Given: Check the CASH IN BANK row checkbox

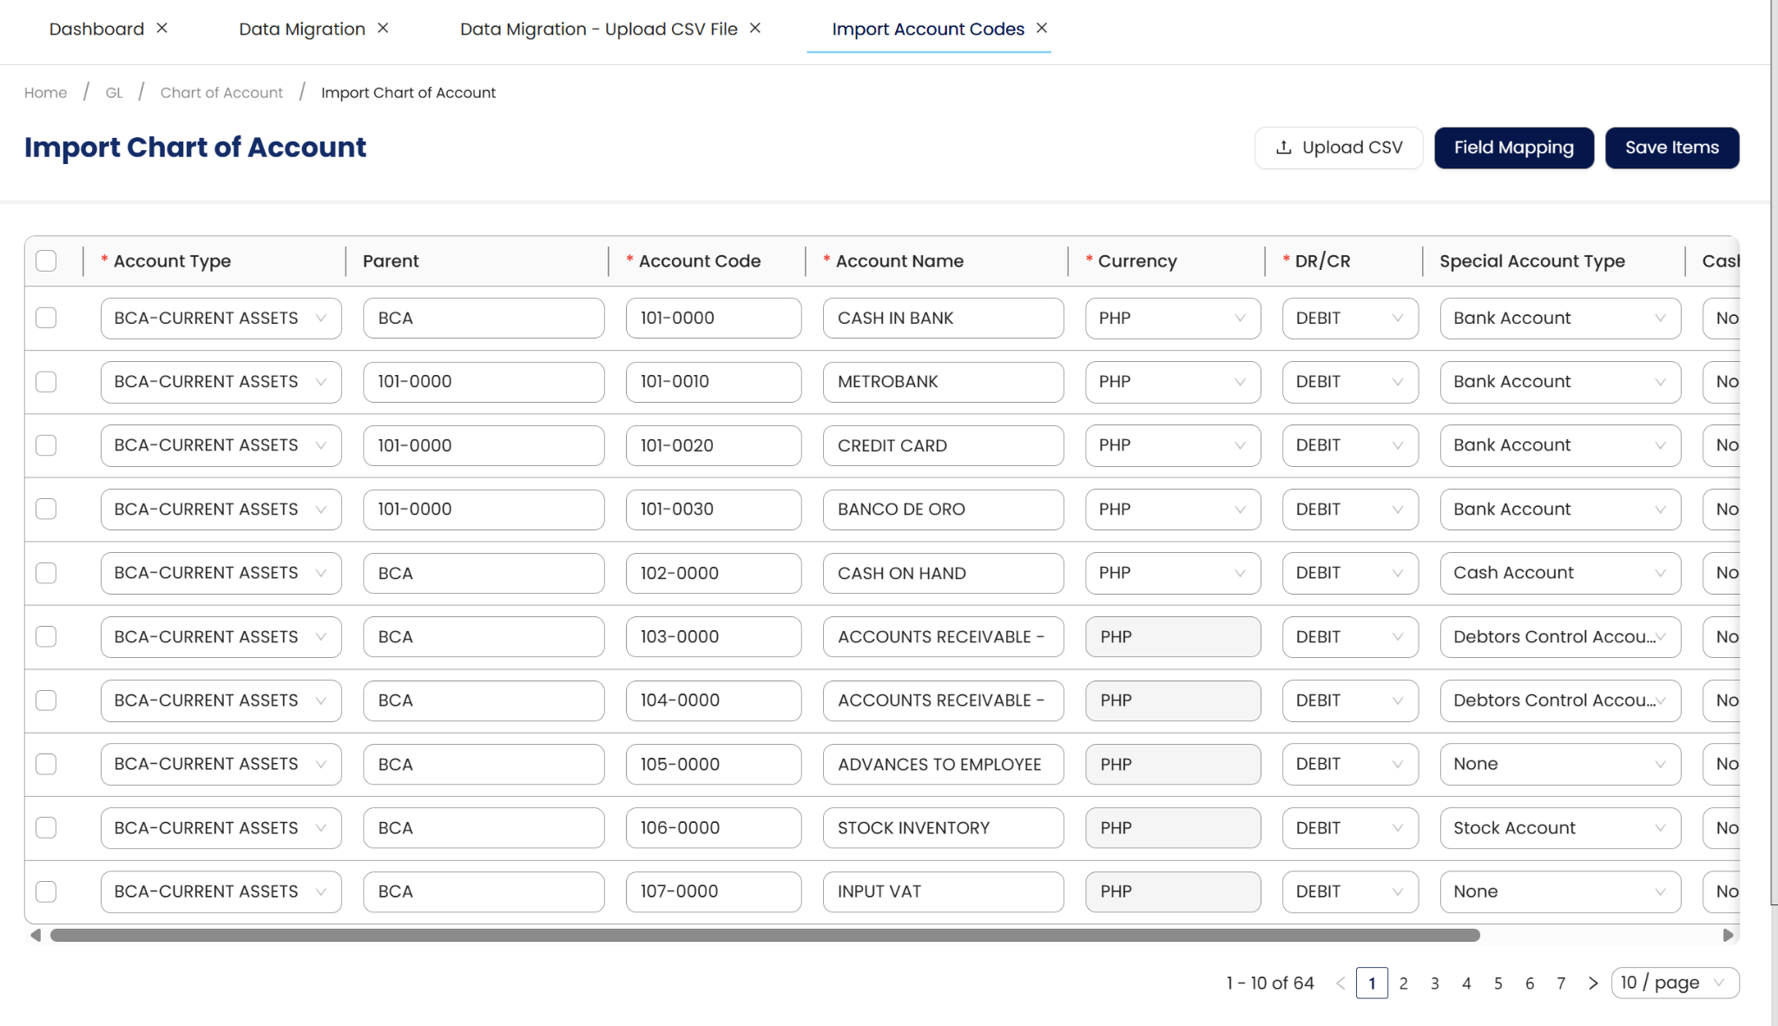Looking at the screenshot, I should point(46,318).
